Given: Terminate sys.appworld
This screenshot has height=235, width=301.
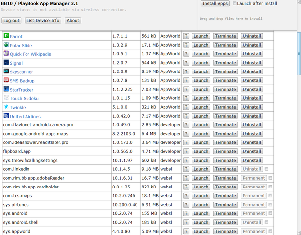Looking at the screenshot, I should coord(225,231).
